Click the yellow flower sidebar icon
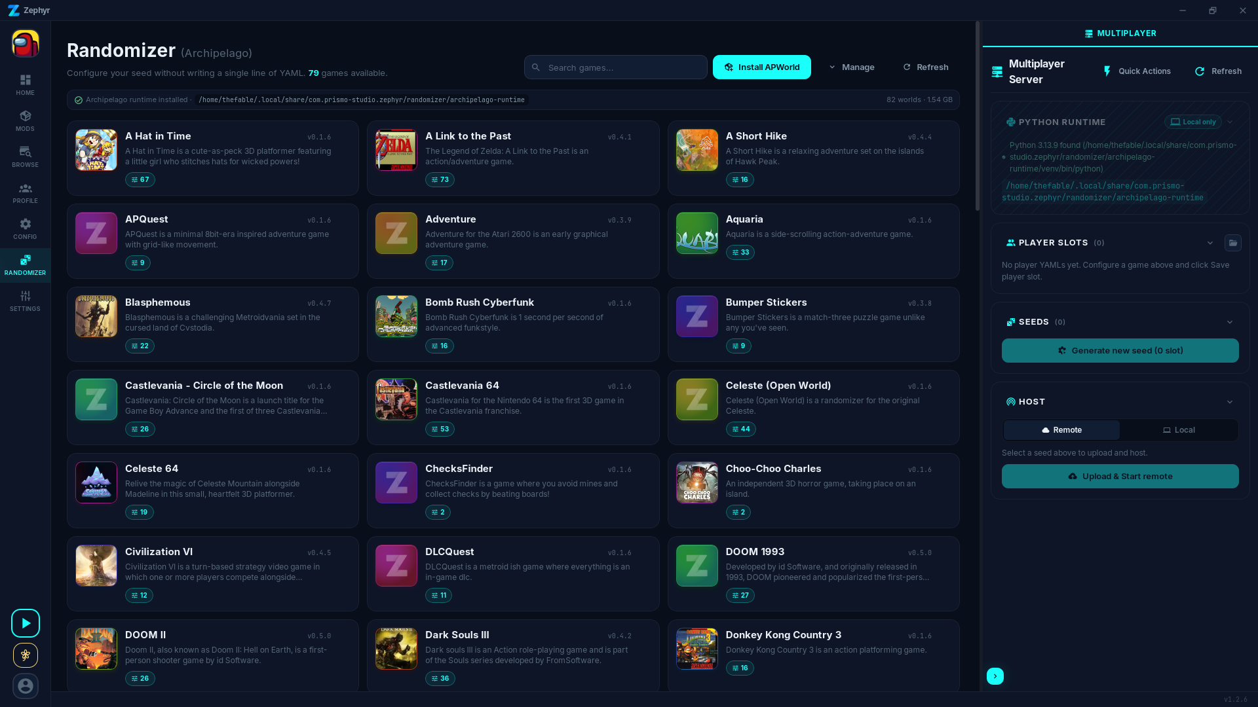The image size is (1258, 707). (26, 655)
